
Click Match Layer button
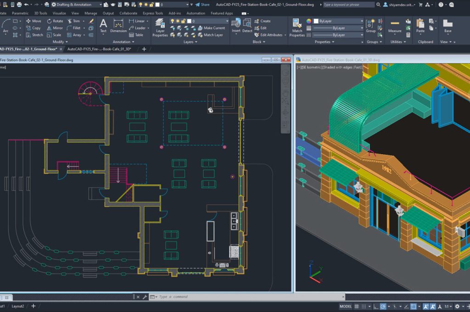click(x=210, y=35)
